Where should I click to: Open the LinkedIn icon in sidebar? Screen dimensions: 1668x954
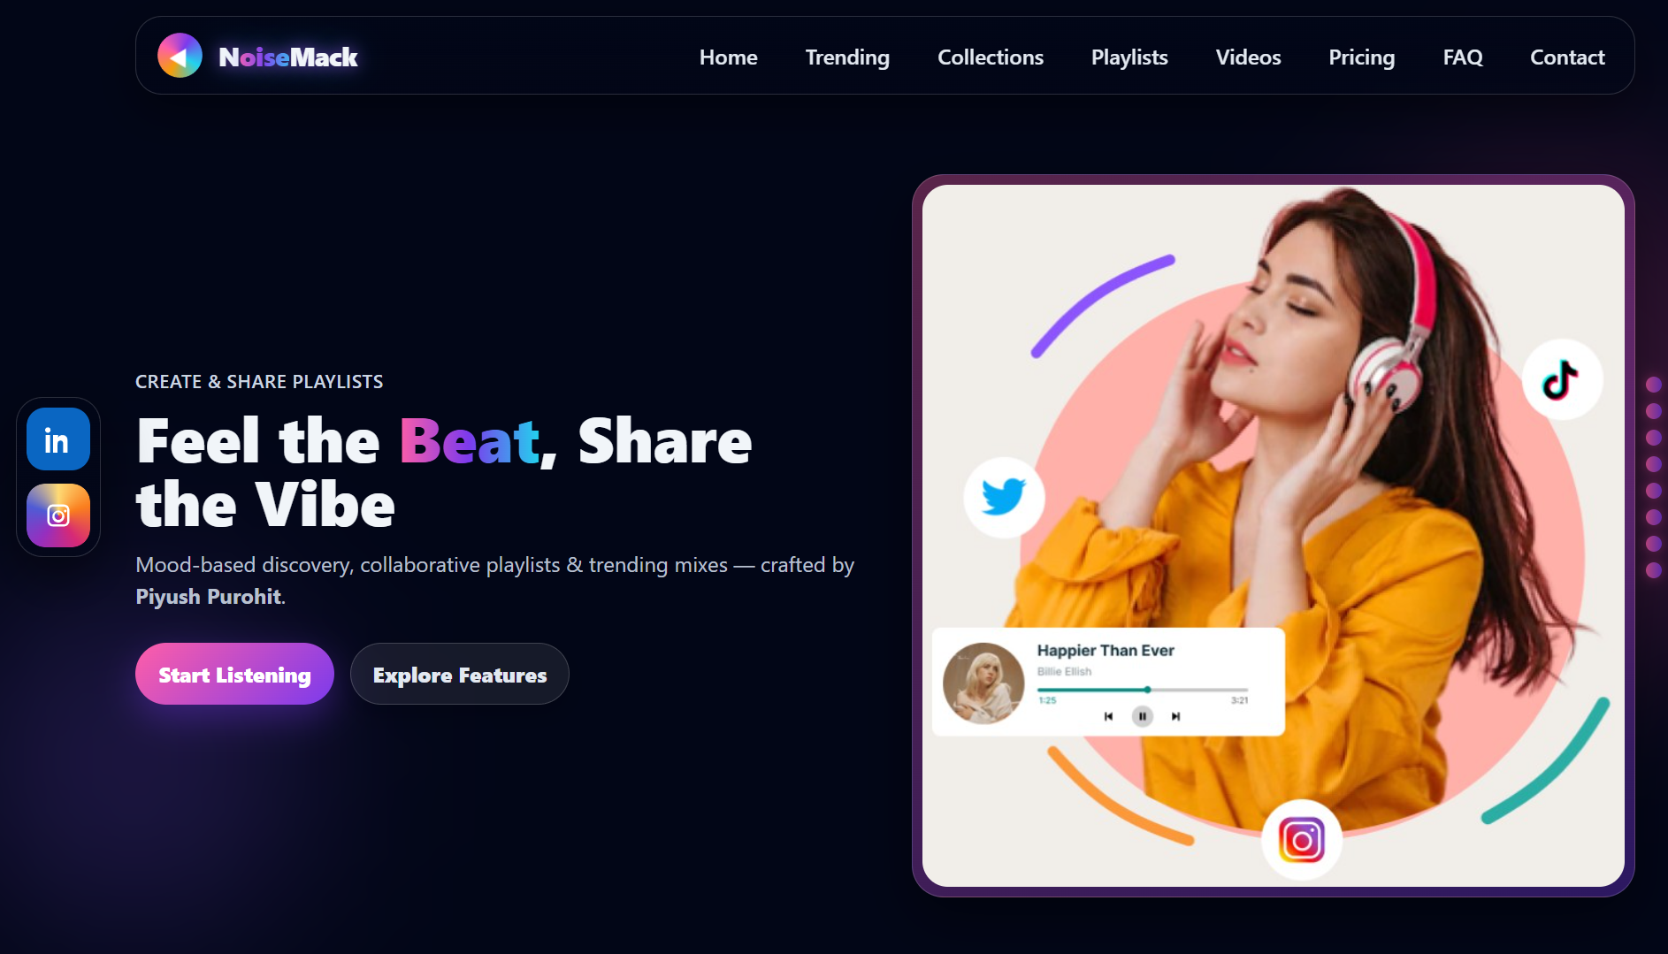(58, 439)
